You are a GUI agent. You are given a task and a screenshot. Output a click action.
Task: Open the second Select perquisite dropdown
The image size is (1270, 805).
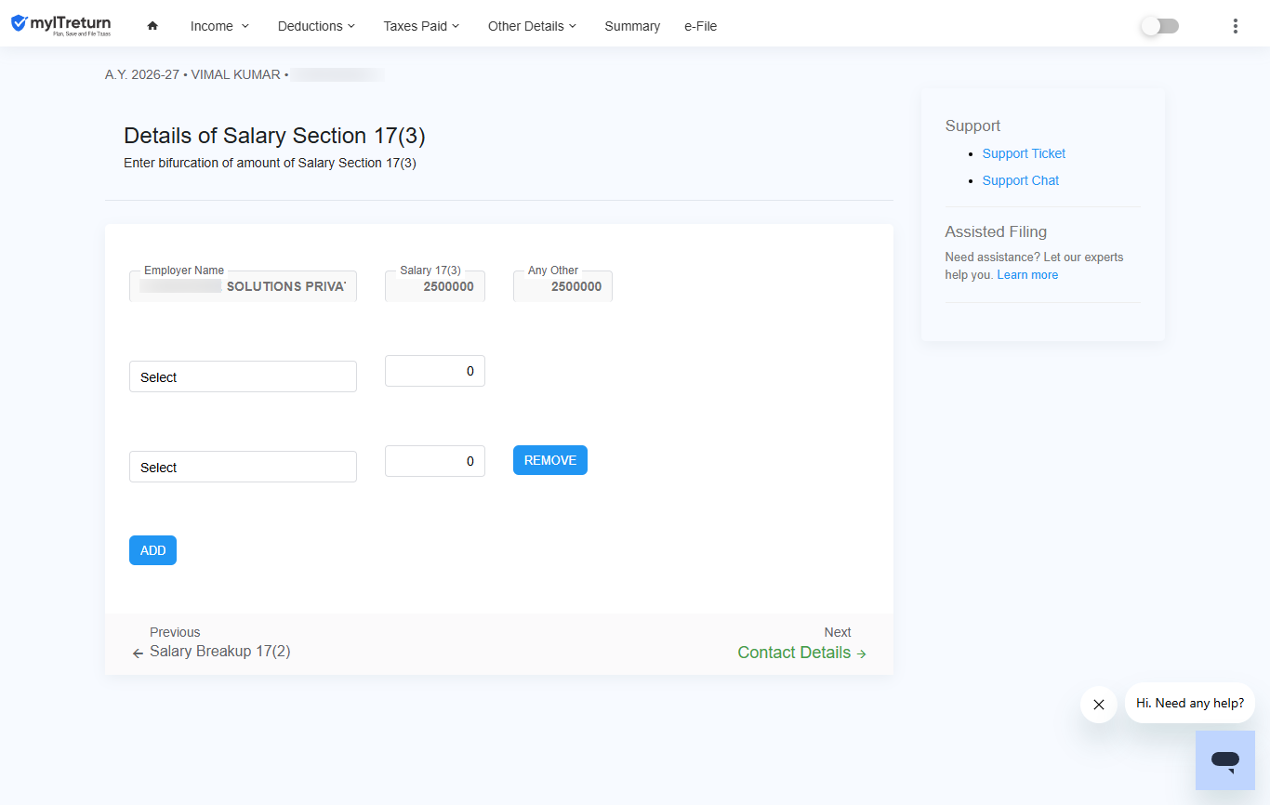243,467
